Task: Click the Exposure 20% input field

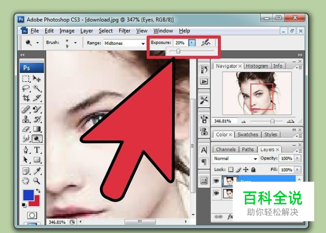Action: click(x=180, y=43)
